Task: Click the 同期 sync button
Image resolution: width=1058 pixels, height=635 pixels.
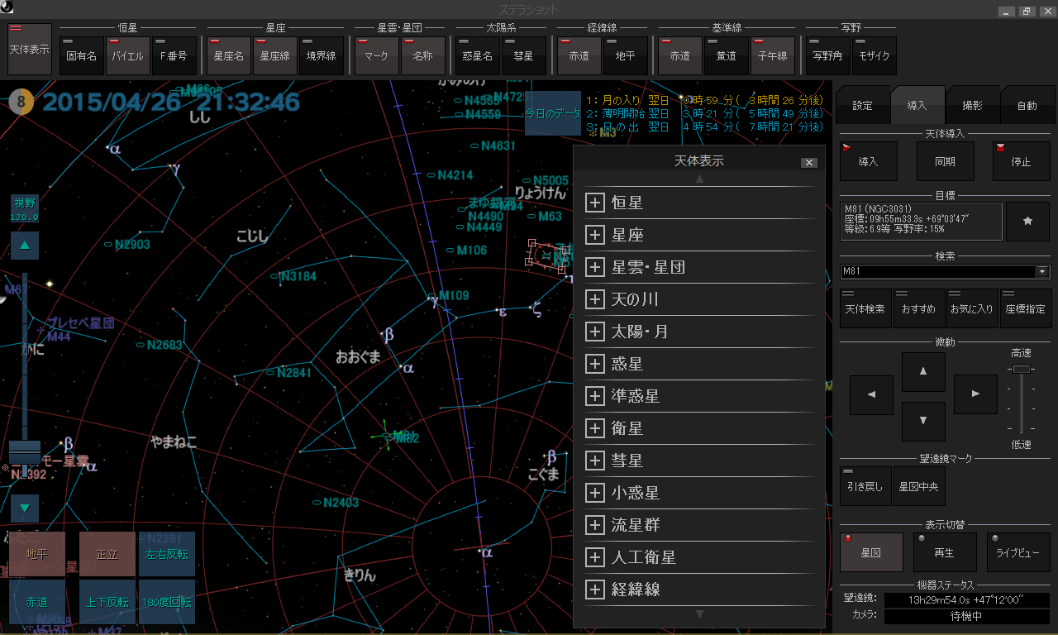Action: 945,161
